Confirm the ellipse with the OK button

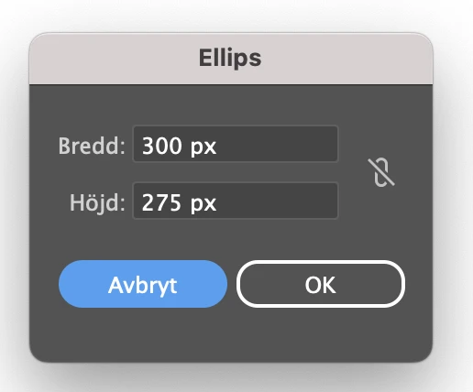tap(321, 284)
